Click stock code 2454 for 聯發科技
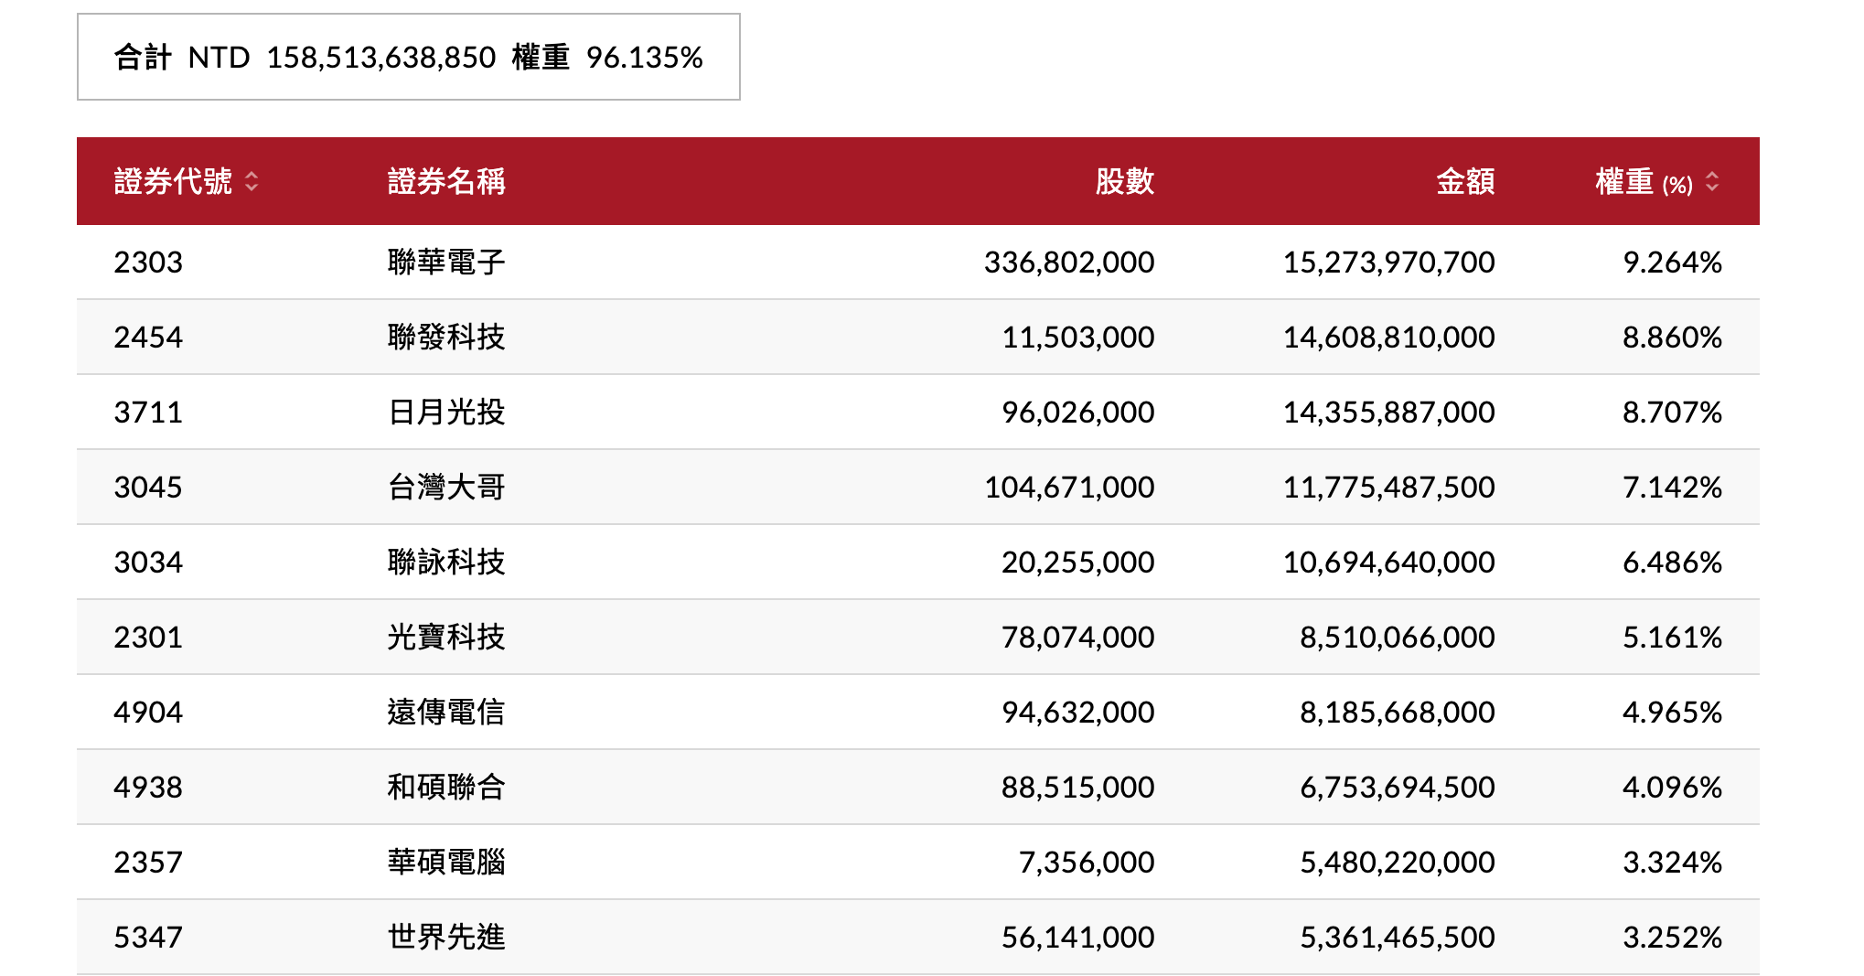Screen dimensions: 1864x976 coord(146,337)
